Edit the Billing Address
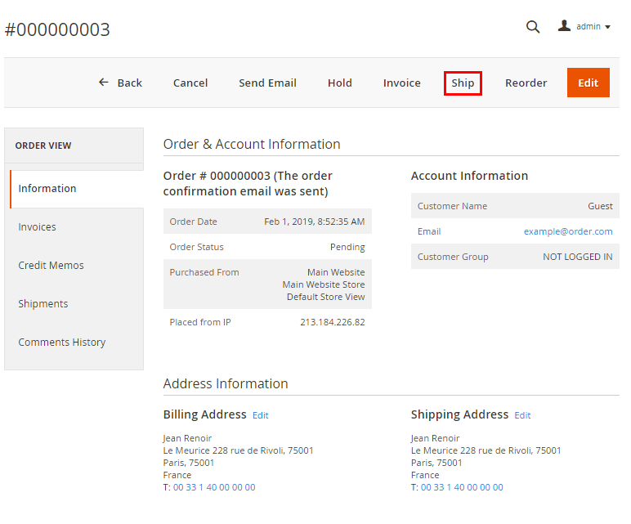Image resolution: width=631 pixels, height=524 pixels. tap(260, 415)
